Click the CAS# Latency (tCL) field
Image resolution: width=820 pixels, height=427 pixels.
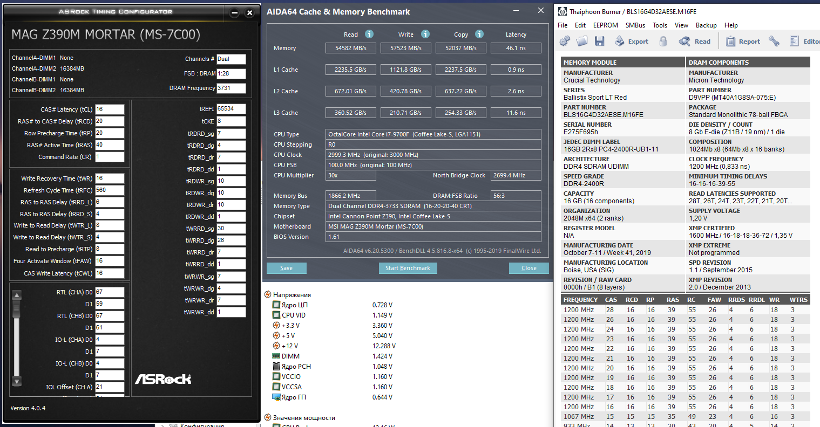point(110,109)
